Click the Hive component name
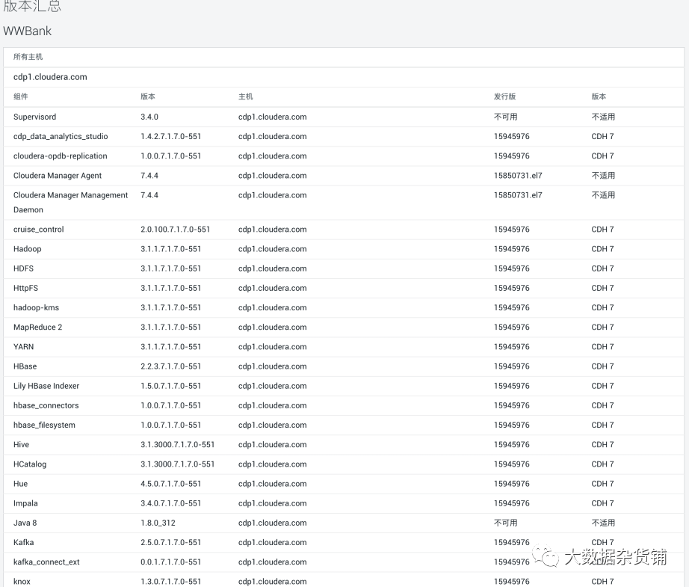The height and width of the screenshot is (587, 689). 21,444
